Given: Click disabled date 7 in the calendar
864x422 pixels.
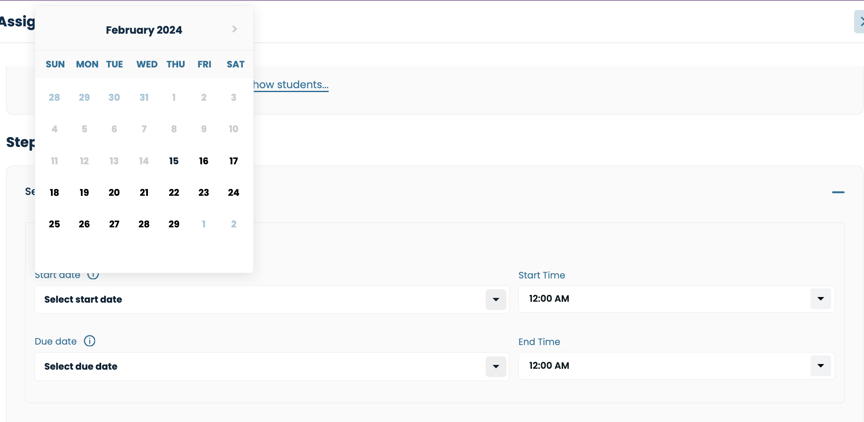Looking at the screenshot, I should click(x=144, y=129).
